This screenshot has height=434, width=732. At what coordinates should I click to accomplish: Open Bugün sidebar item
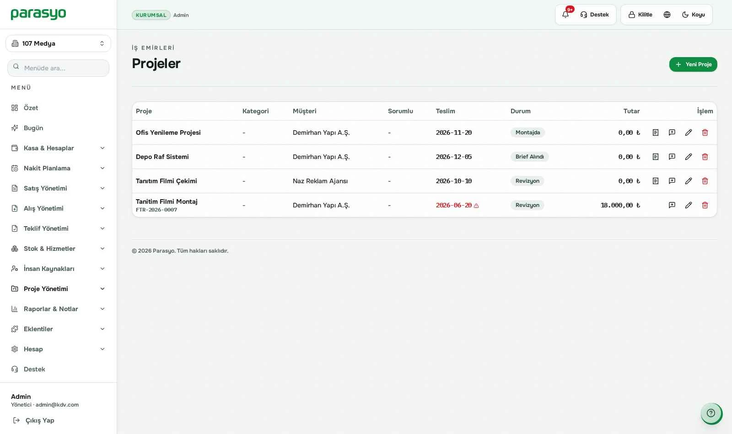point(58,128)
